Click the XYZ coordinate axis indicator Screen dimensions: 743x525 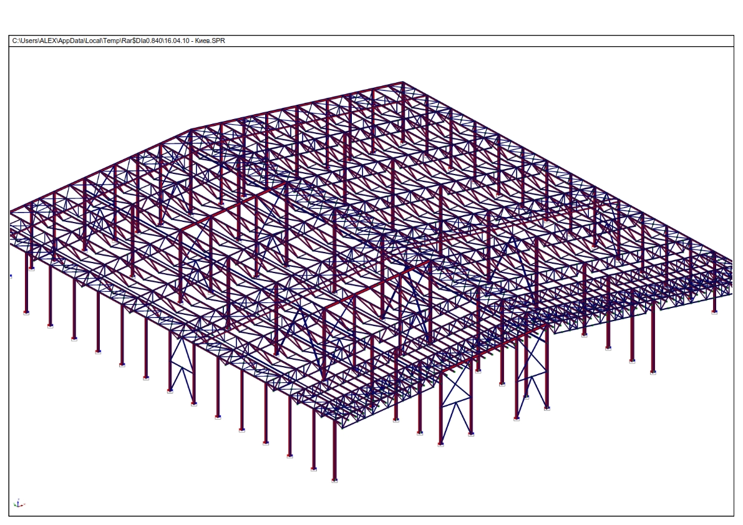pos(19,503)
